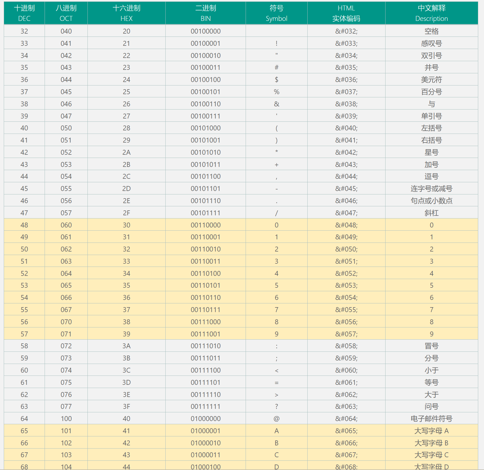Select the hex value '3C'
This screenshot has width=484, height=470.
tap(127, 370)
